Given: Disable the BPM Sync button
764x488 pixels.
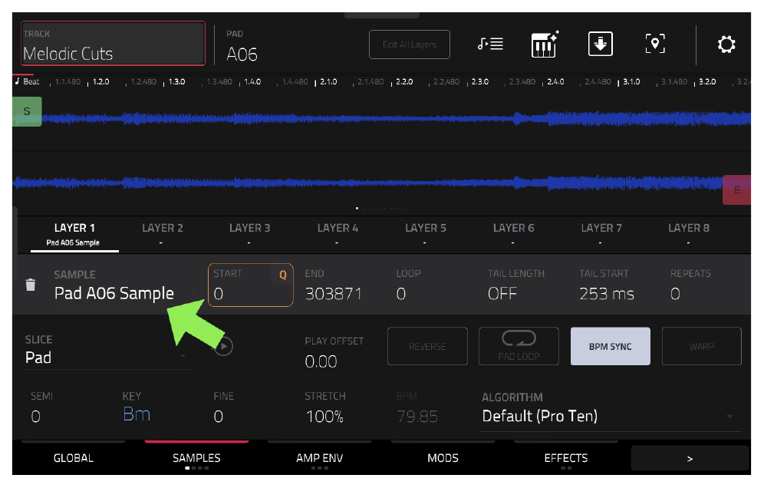Looking at the screenshot, I should tap(610, 346).
